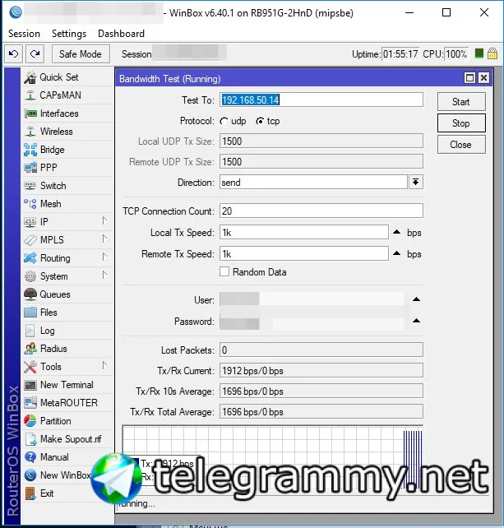Enable the Random Data checkbox

(224, 271)
